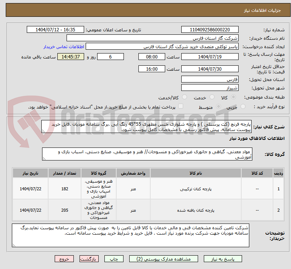
Task: Click the 'خروج' exit button
Action: (x=64, y=259)
